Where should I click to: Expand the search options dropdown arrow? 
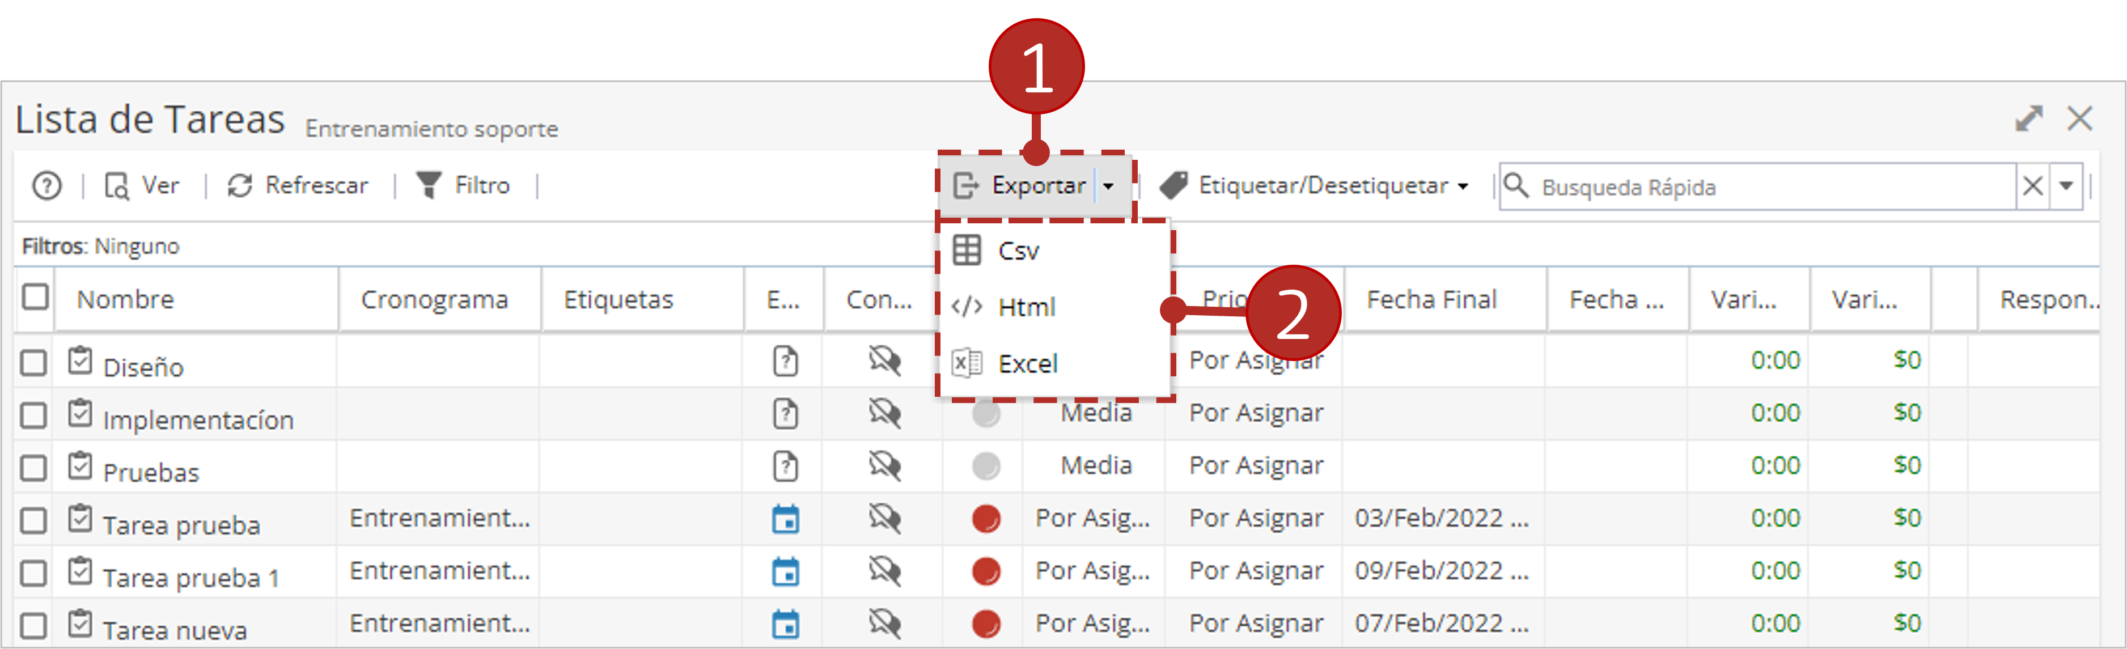pos(2066,186)
